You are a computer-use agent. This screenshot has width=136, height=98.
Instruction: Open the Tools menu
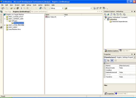coord(35,5)
